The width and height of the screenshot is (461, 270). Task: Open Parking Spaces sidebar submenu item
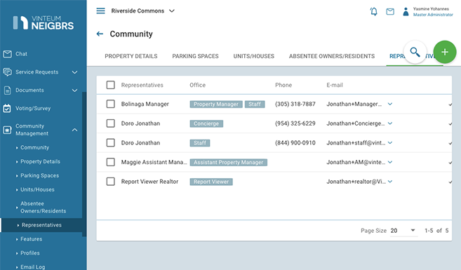[40, 176]
